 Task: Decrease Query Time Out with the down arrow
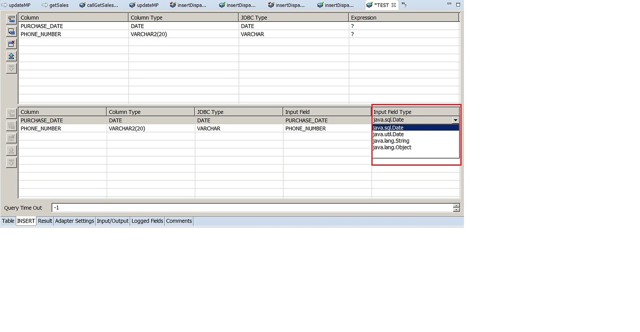pyautogui.click(x=457, y=210)
